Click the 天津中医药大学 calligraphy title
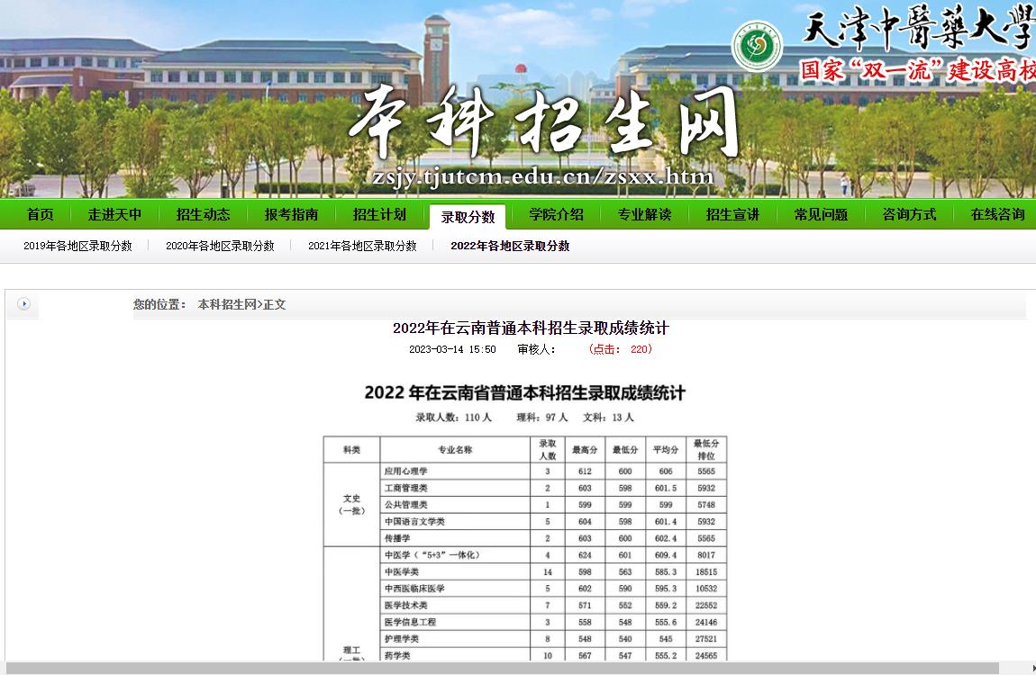The image size is (1036, 675). tap(918, 28)
